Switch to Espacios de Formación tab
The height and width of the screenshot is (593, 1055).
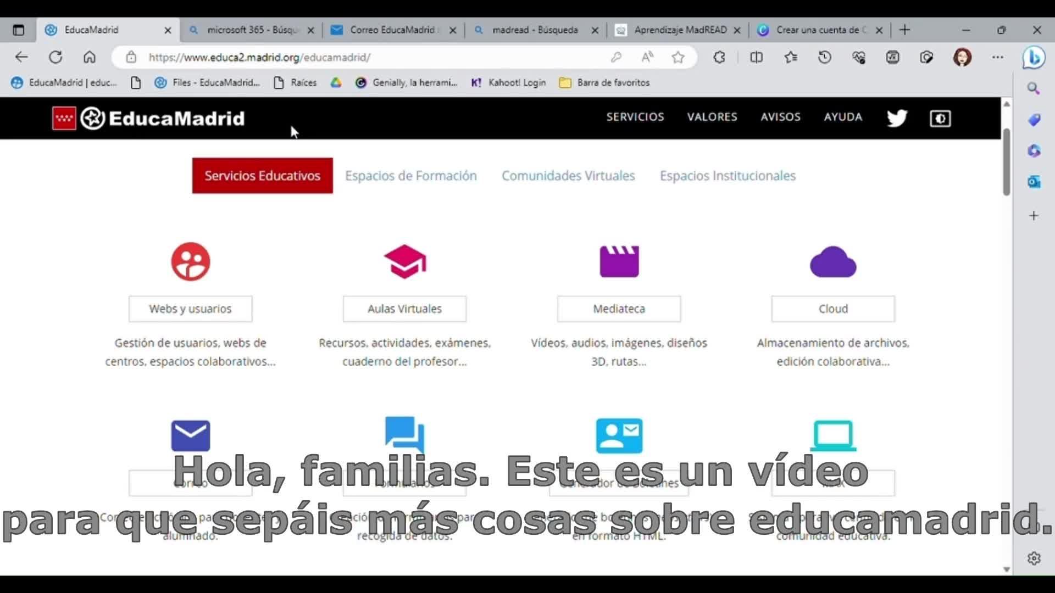click(x=410, y=176)
